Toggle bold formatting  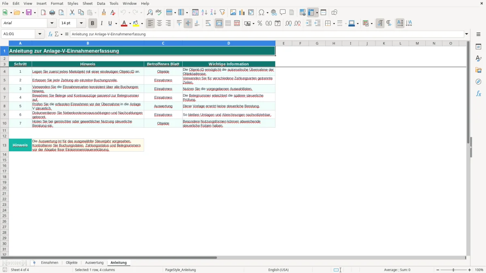[x=93, y=23]
